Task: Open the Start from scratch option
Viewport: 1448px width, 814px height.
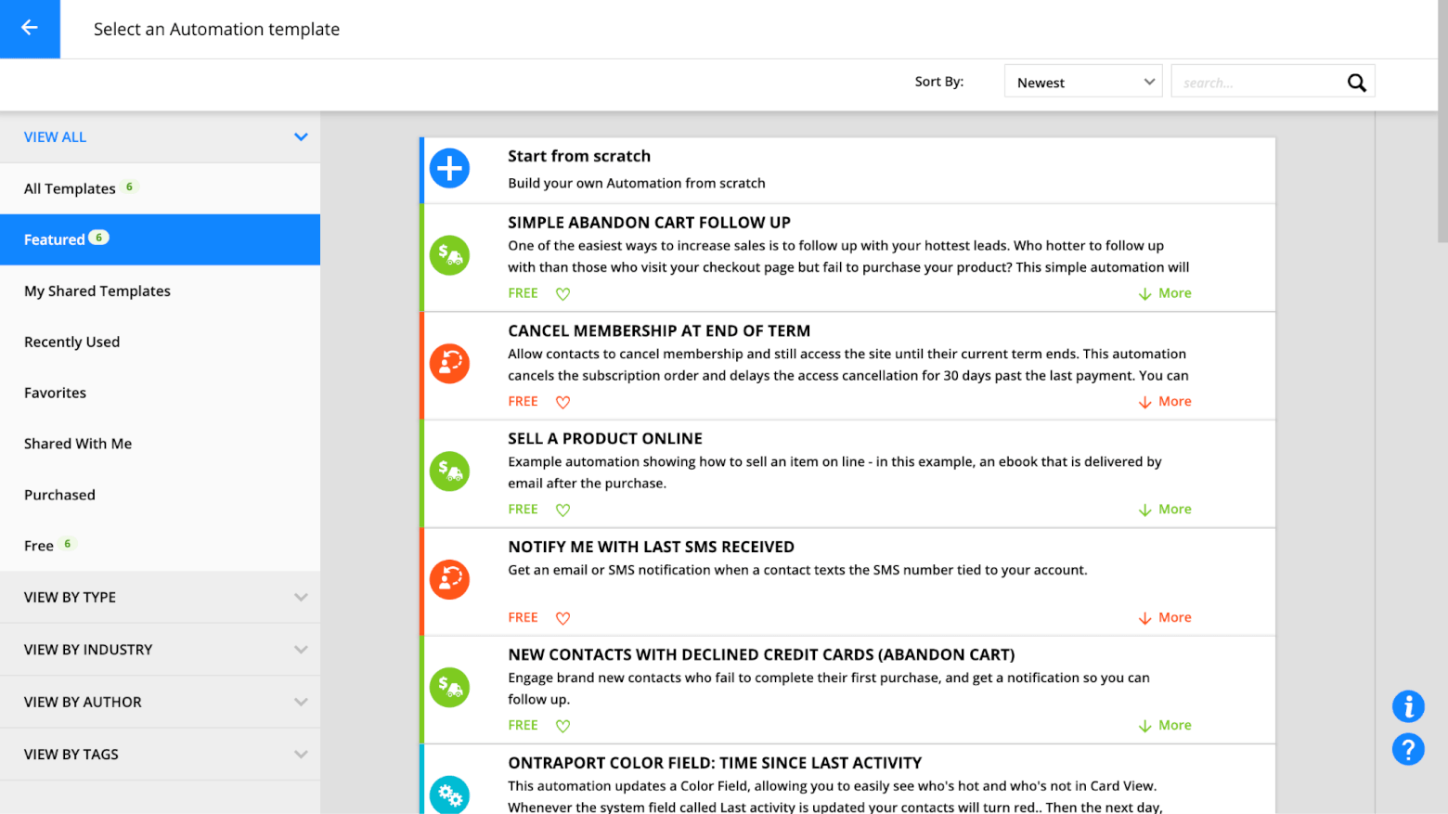Action: (x=578, y=156)
